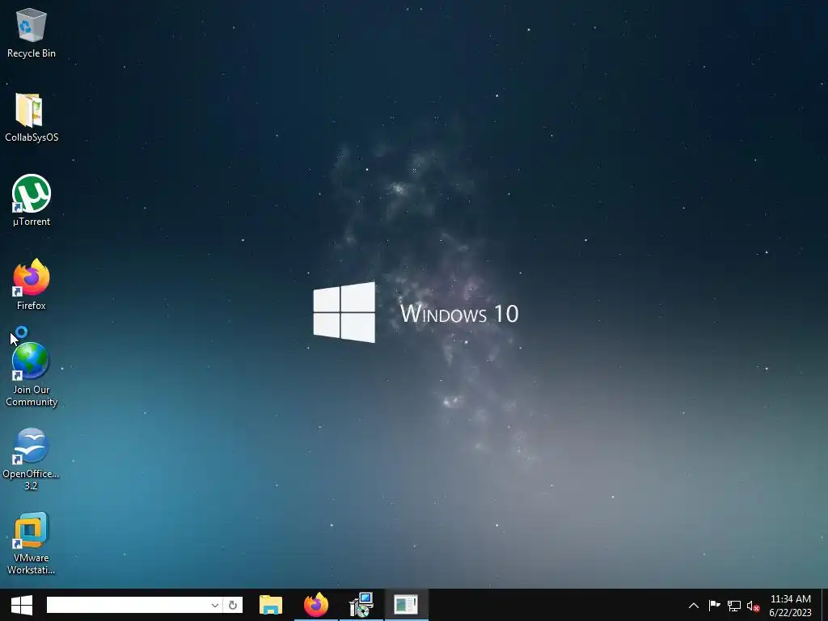Switch to Firefox in the taskbar

[x=316, y=605]
